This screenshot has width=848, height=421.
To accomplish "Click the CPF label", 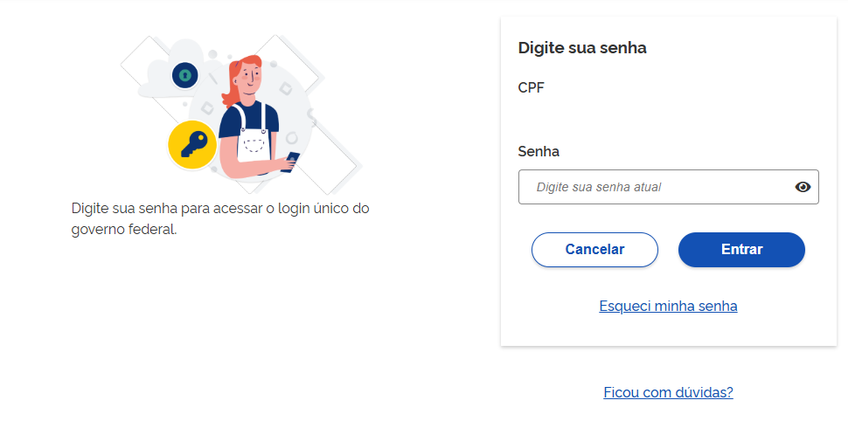I will [532, 87].
